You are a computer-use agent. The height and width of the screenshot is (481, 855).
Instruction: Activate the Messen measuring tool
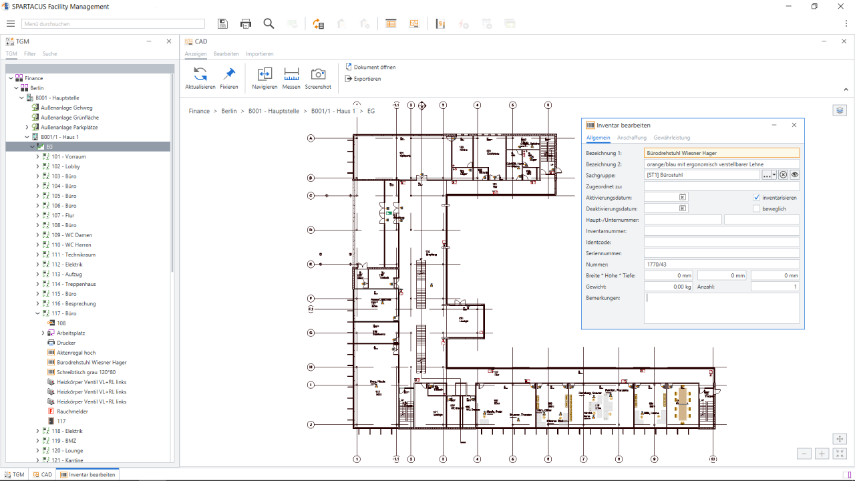291,74
